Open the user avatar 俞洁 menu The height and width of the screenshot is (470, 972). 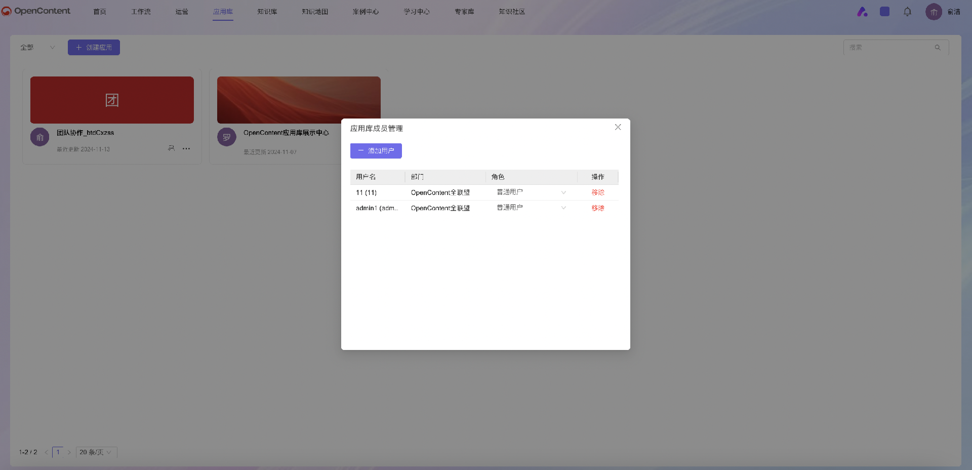coord(934,12)
